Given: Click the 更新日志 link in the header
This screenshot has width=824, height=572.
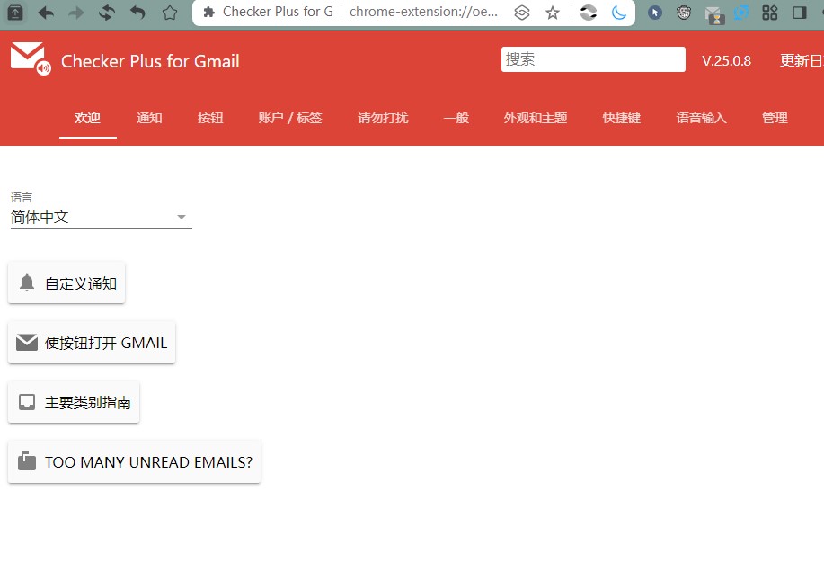Looking at the screenshot, I should tap(802, 60).
